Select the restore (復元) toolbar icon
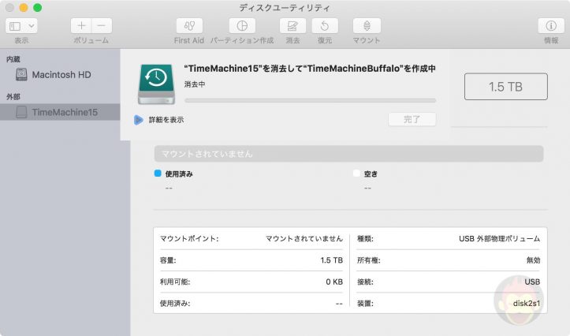This screenshot has width=570, height=336. point(325,26)
